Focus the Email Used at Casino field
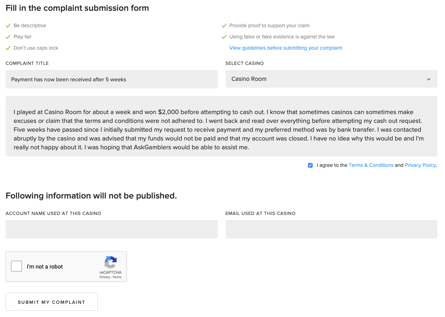 tap(331, 229)
